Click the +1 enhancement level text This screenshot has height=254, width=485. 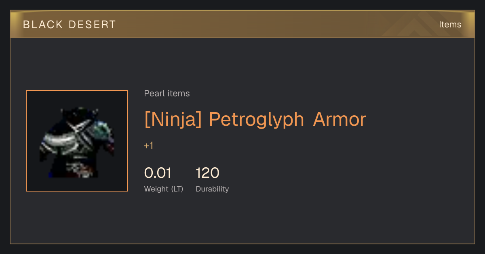pos(149,146)
